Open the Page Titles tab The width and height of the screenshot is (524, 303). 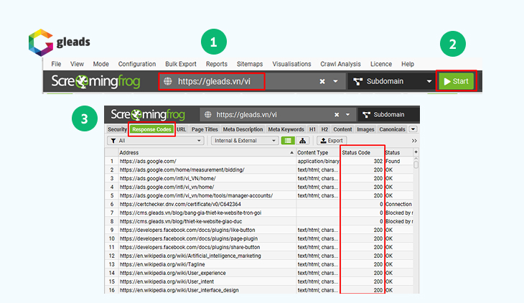(205, 129)
